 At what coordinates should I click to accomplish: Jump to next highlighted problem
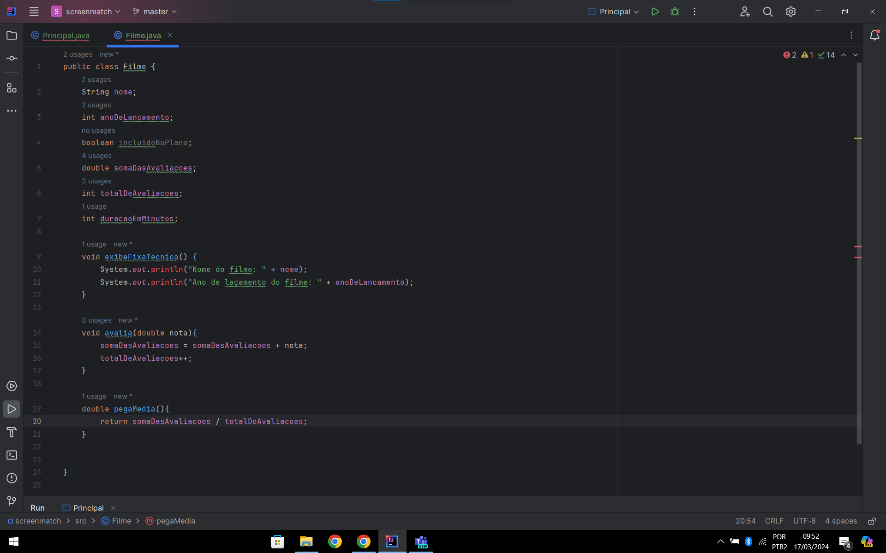point(856,55)
